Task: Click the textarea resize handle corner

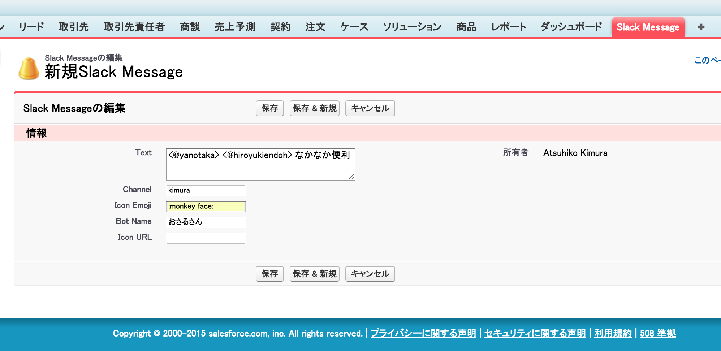Action: coord(351,177)
